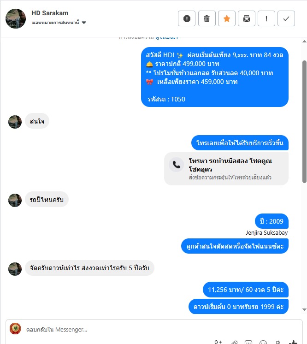Click the page avatar beside reply box

pos(15,329)
